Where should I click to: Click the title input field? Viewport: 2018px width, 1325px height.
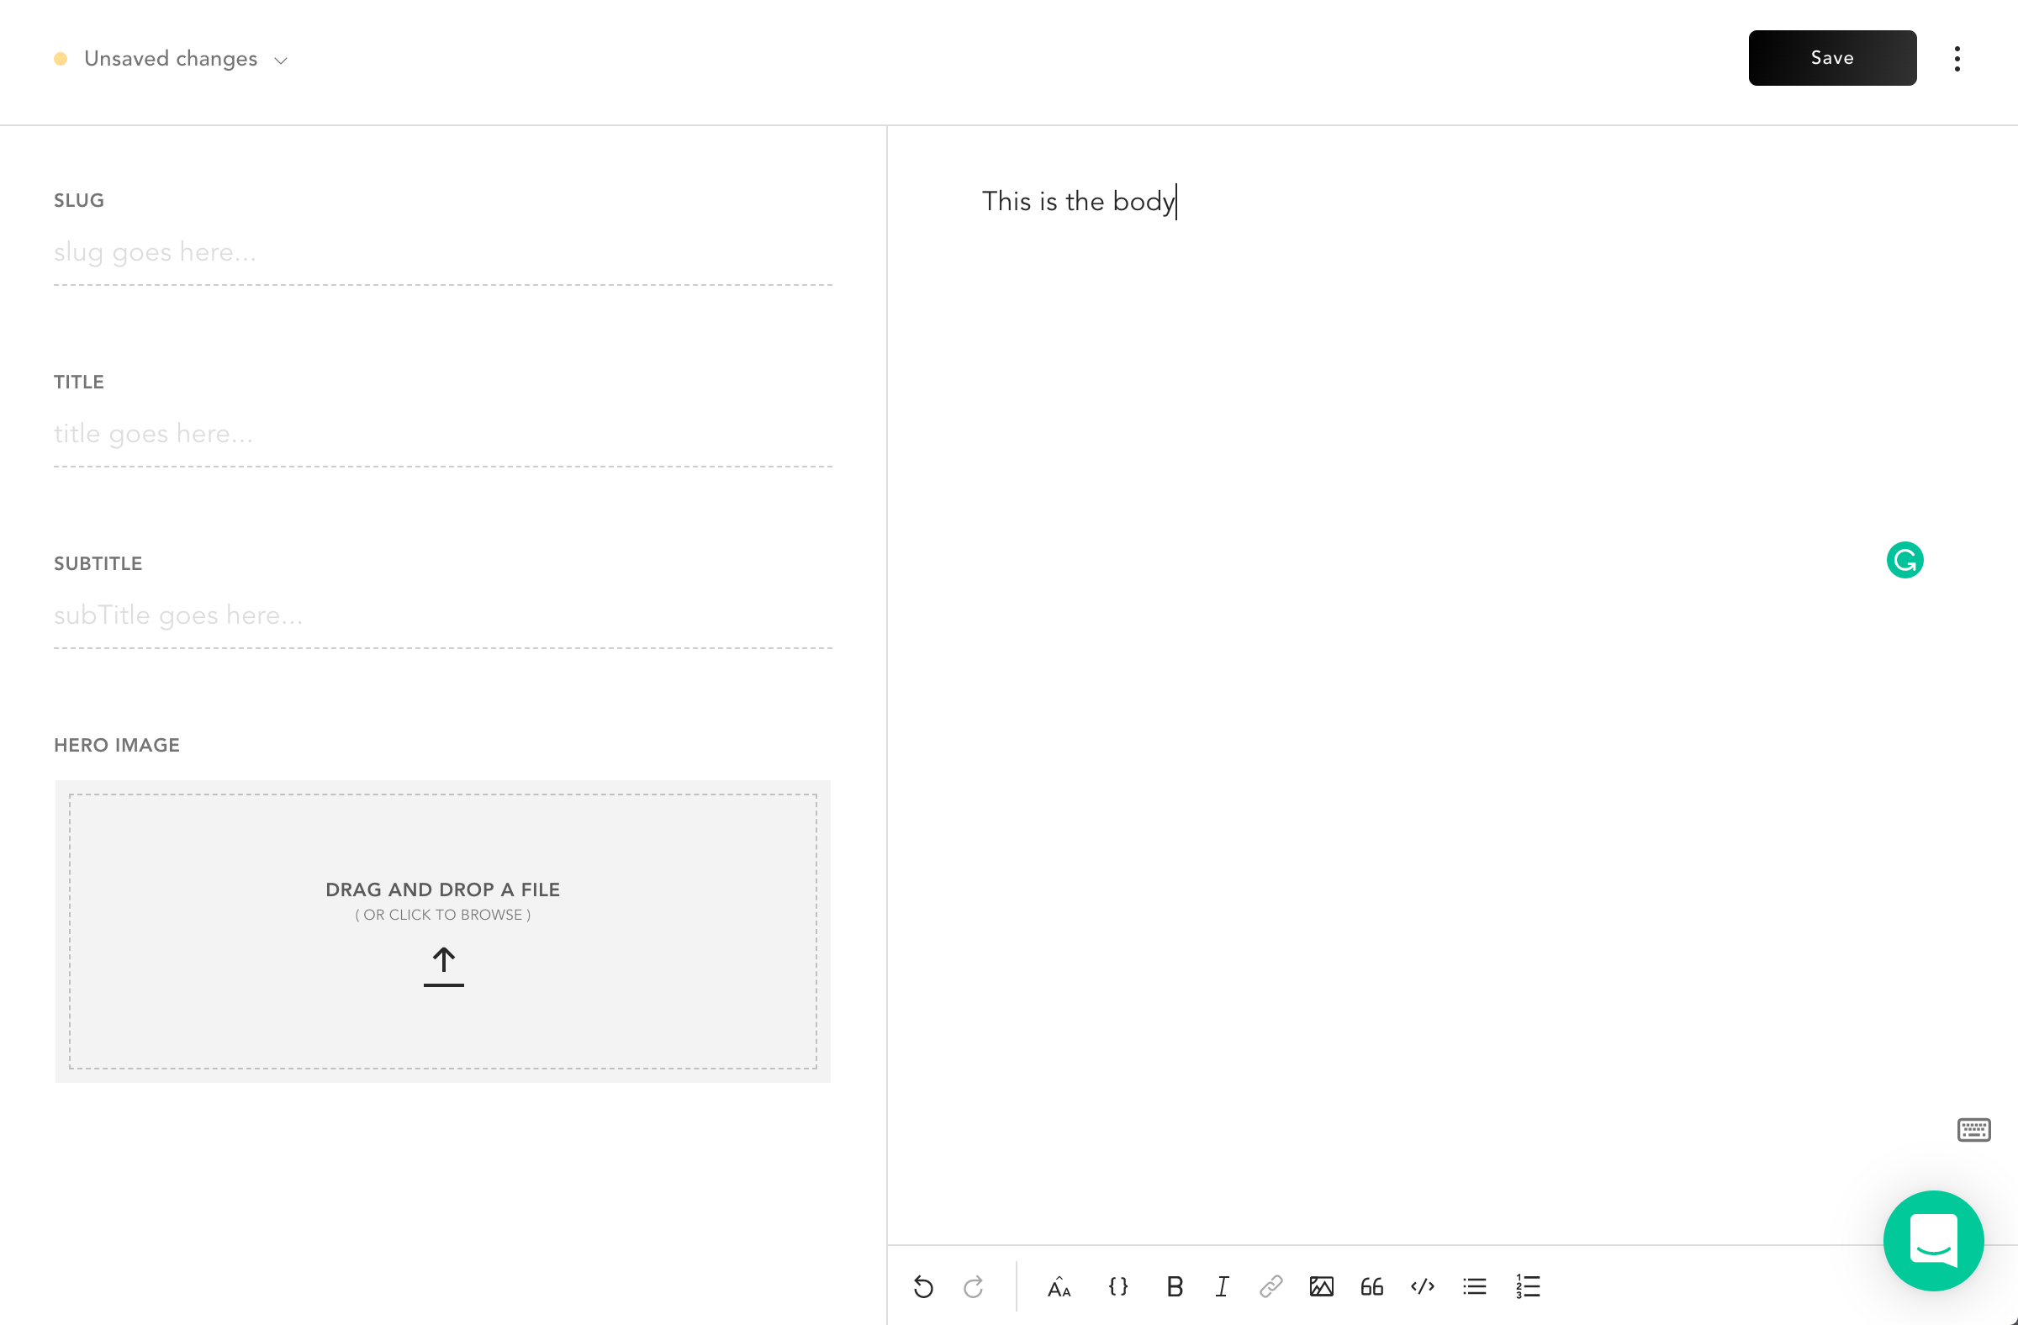(x=442, y=434)
